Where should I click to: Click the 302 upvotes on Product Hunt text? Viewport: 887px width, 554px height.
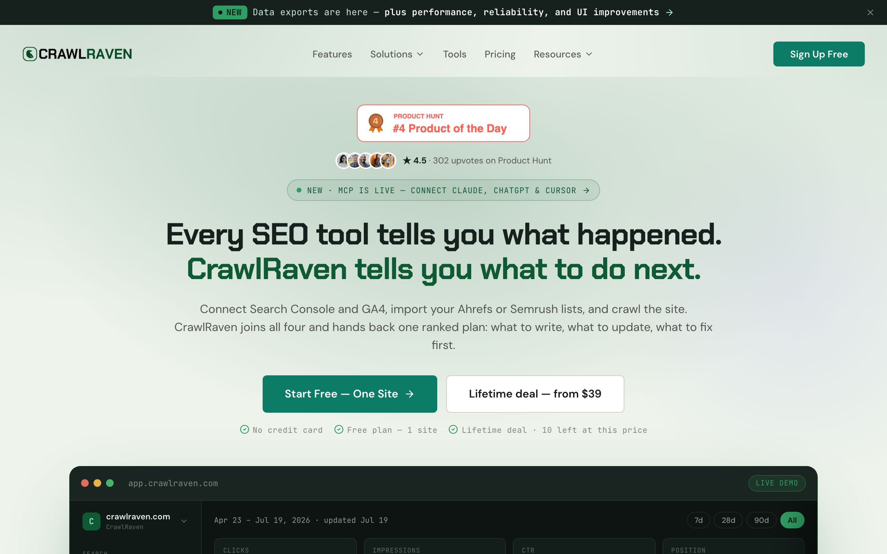pyautogui.click(x=492, y=160)
